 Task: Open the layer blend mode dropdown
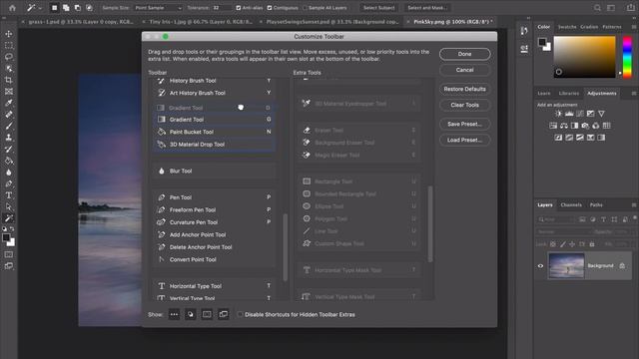(563, 231)
